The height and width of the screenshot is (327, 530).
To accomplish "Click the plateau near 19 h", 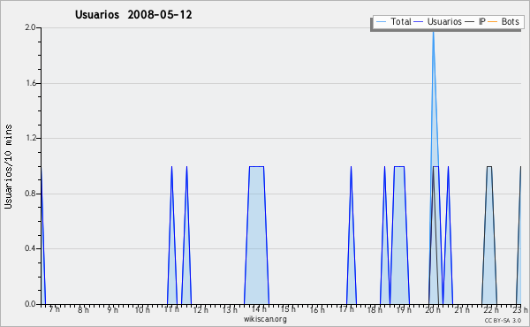I will 399,235.
